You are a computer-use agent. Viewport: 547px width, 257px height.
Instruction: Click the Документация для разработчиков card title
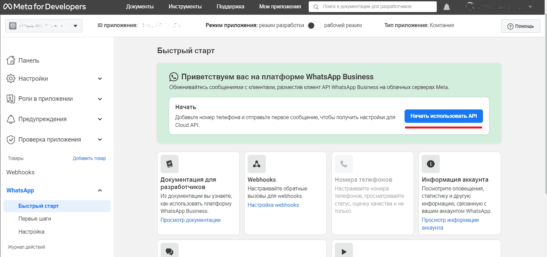pos(188,183)
